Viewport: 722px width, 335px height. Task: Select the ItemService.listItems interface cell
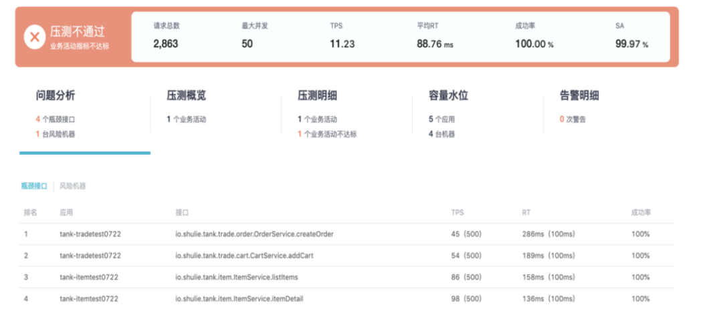pos(237,277)
